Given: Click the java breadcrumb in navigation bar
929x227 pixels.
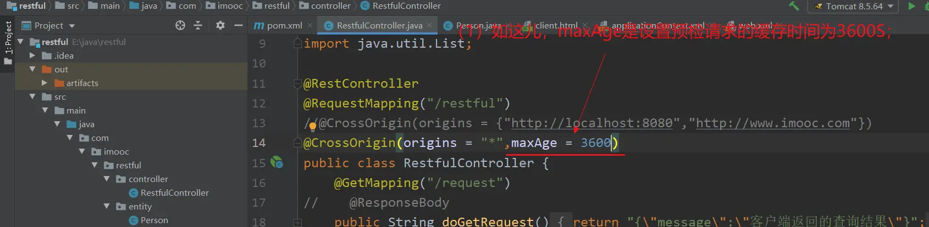Looking at the screenshot, I should tap(143, 6).
